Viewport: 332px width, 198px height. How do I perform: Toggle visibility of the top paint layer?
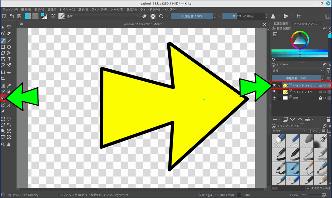[x=274, y=85]
